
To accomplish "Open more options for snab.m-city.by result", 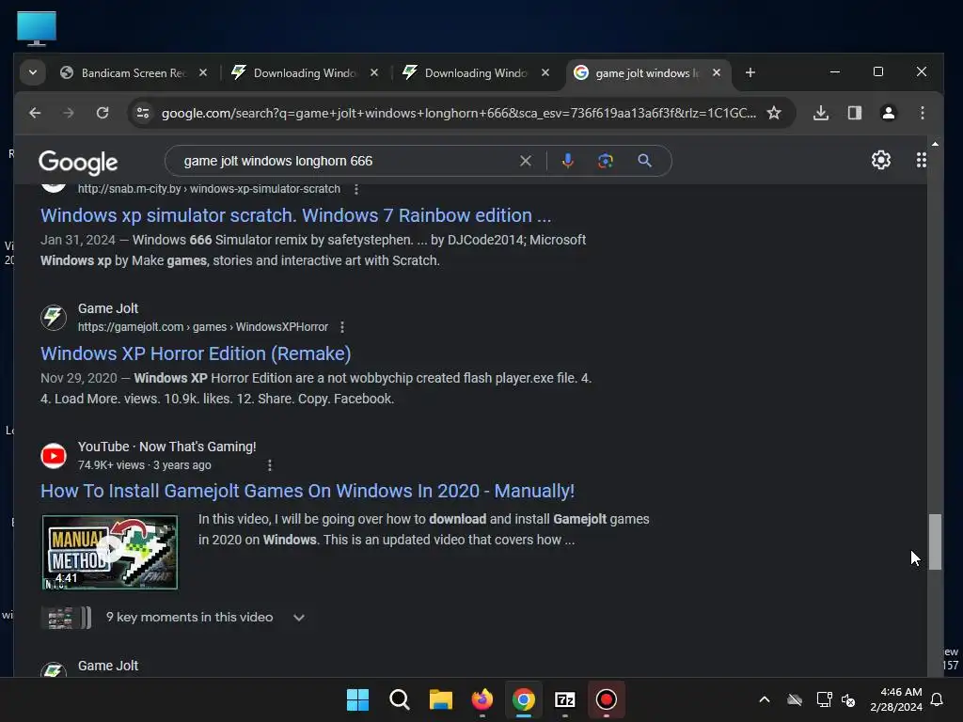I will (356, 189).
